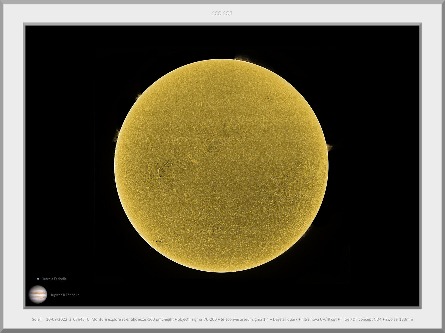Select the Jupiter scale thumbnail
The image size is (445, 333).
(x=38, y=295)
